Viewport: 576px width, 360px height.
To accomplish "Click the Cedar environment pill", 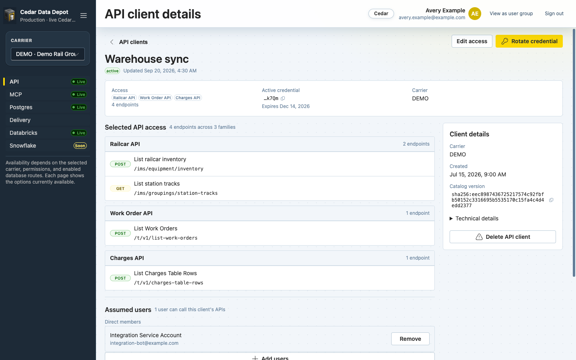I will point(381,14).
